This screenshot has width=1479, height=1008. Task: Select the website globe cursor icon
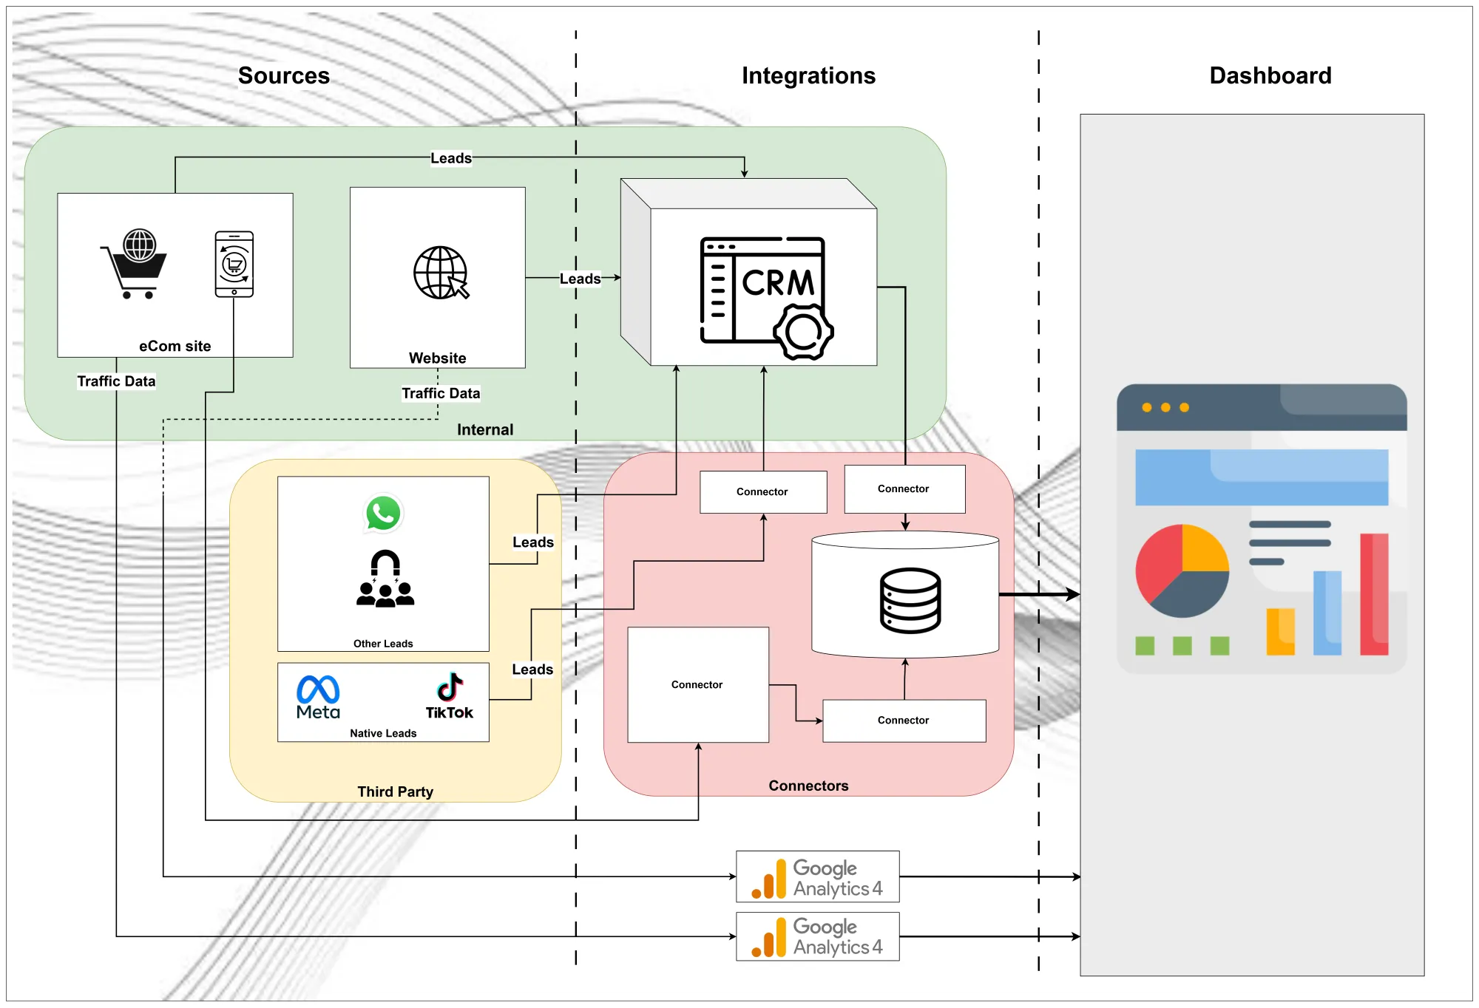pyautogui.click(x=441, y=273)
